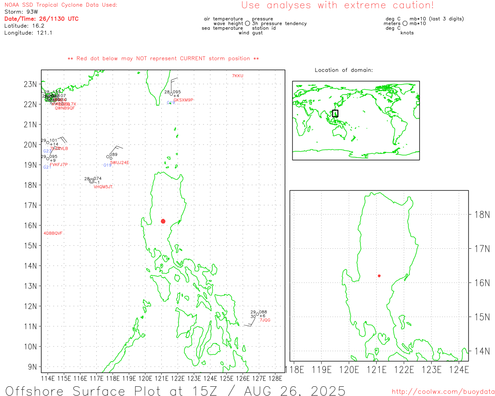Click the +14 pressure tendency value
Image resolution: width=495 pixels, height=396 pixels.
point(54,144)
